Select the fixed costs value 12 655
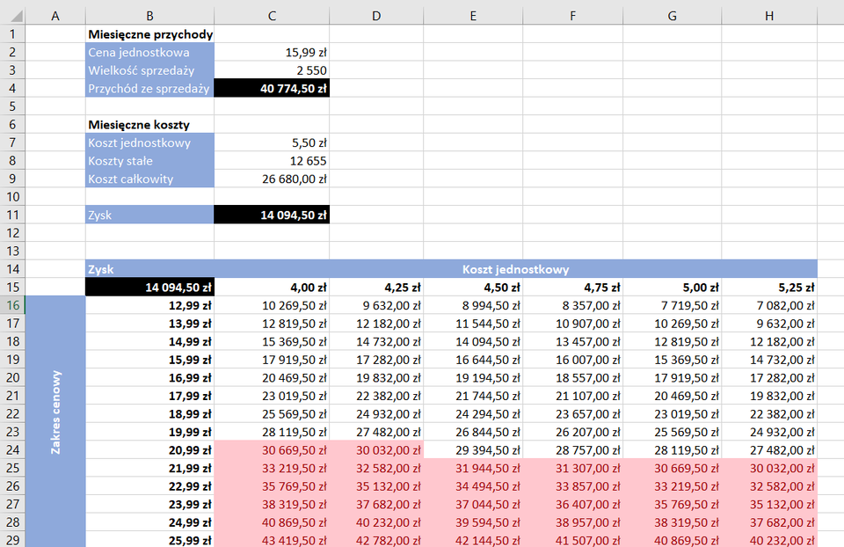The width and height of the screenshot is (844, 547). click(x=272, y=161)
